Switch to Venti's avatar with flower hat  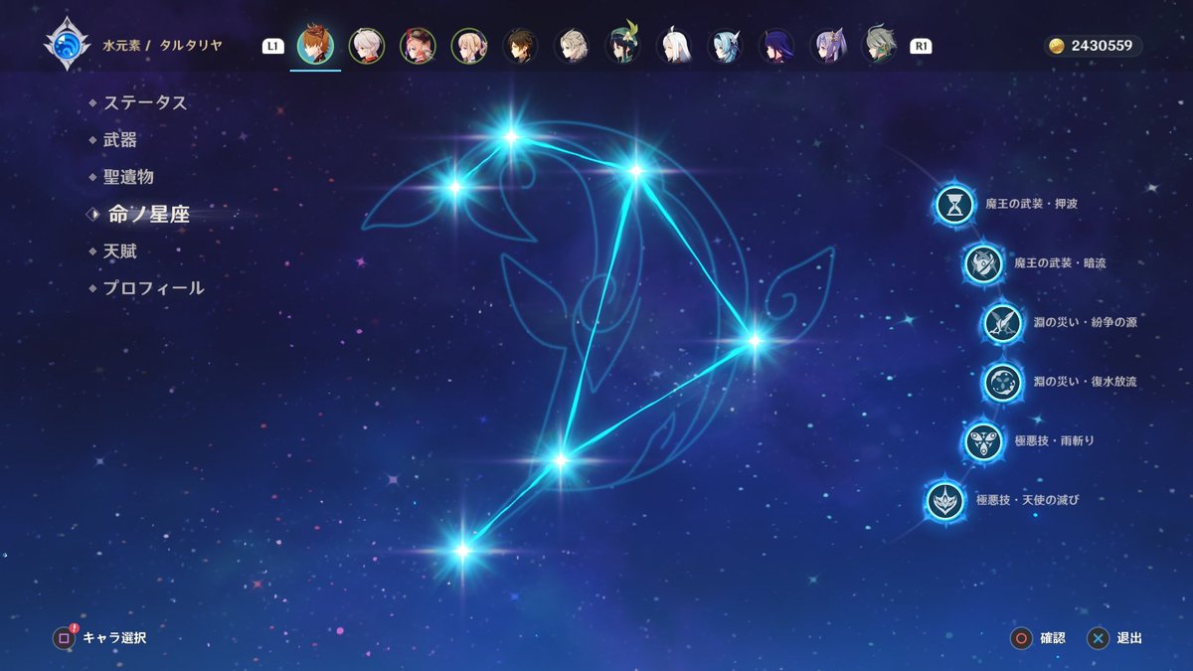pyautogui.click(x=623, y=46)
